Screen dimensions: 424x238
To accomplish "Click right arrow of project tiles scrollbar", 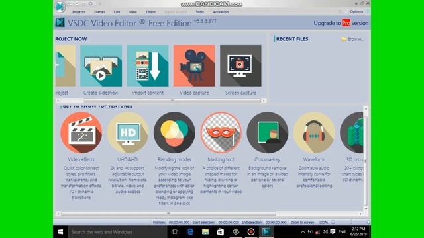I will click(x=264, y=100).
